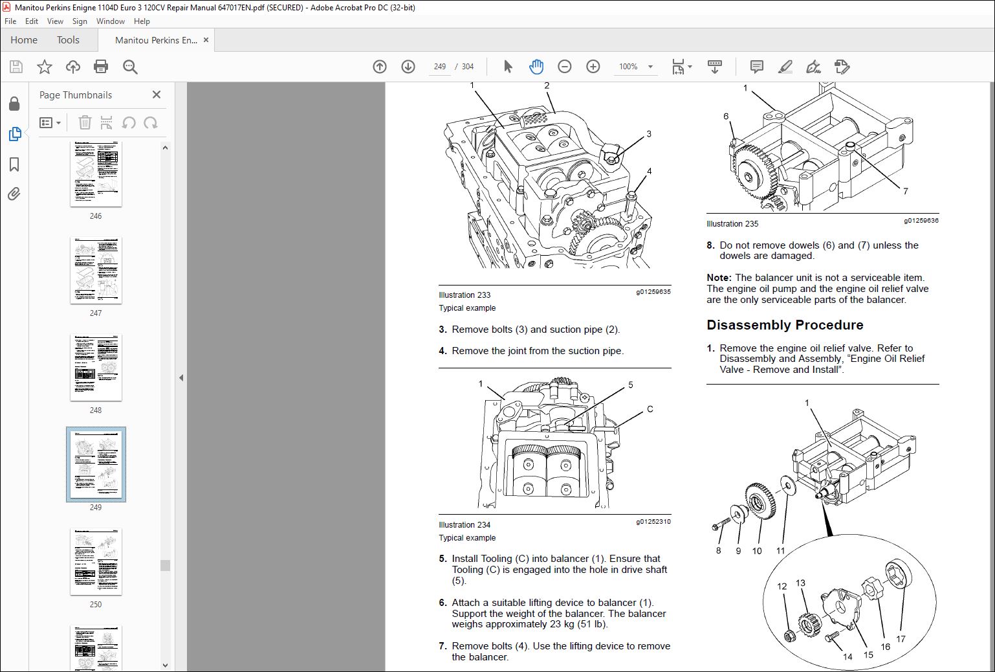Viewport: 995px width, 672px height.
Task: Click the thumbnails scrollbar handle
Action: 165,565
